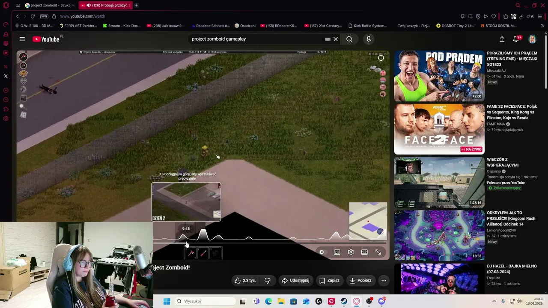Image resolution: width=548 pixels, height=308 pixels.
Task: Start voice search with the microphone button
Action: coord(369,39)
